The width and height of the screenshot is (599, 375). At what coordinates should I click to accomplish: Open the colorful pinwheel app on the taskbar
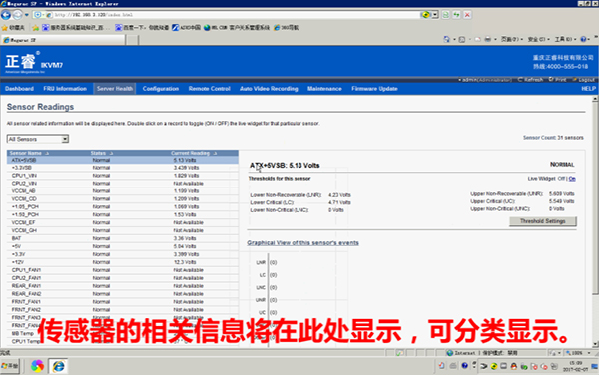pyautogui.click(x=38, y=366)
